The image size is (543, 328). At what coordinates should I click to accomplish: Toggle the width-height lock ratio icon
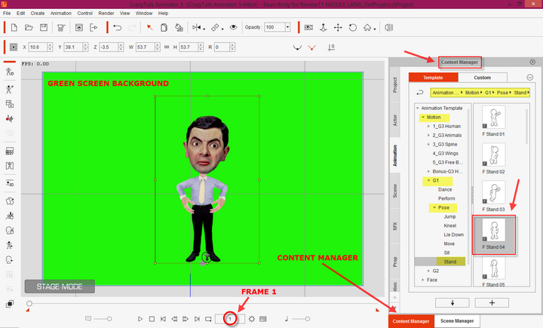click(x=167, y=47)
